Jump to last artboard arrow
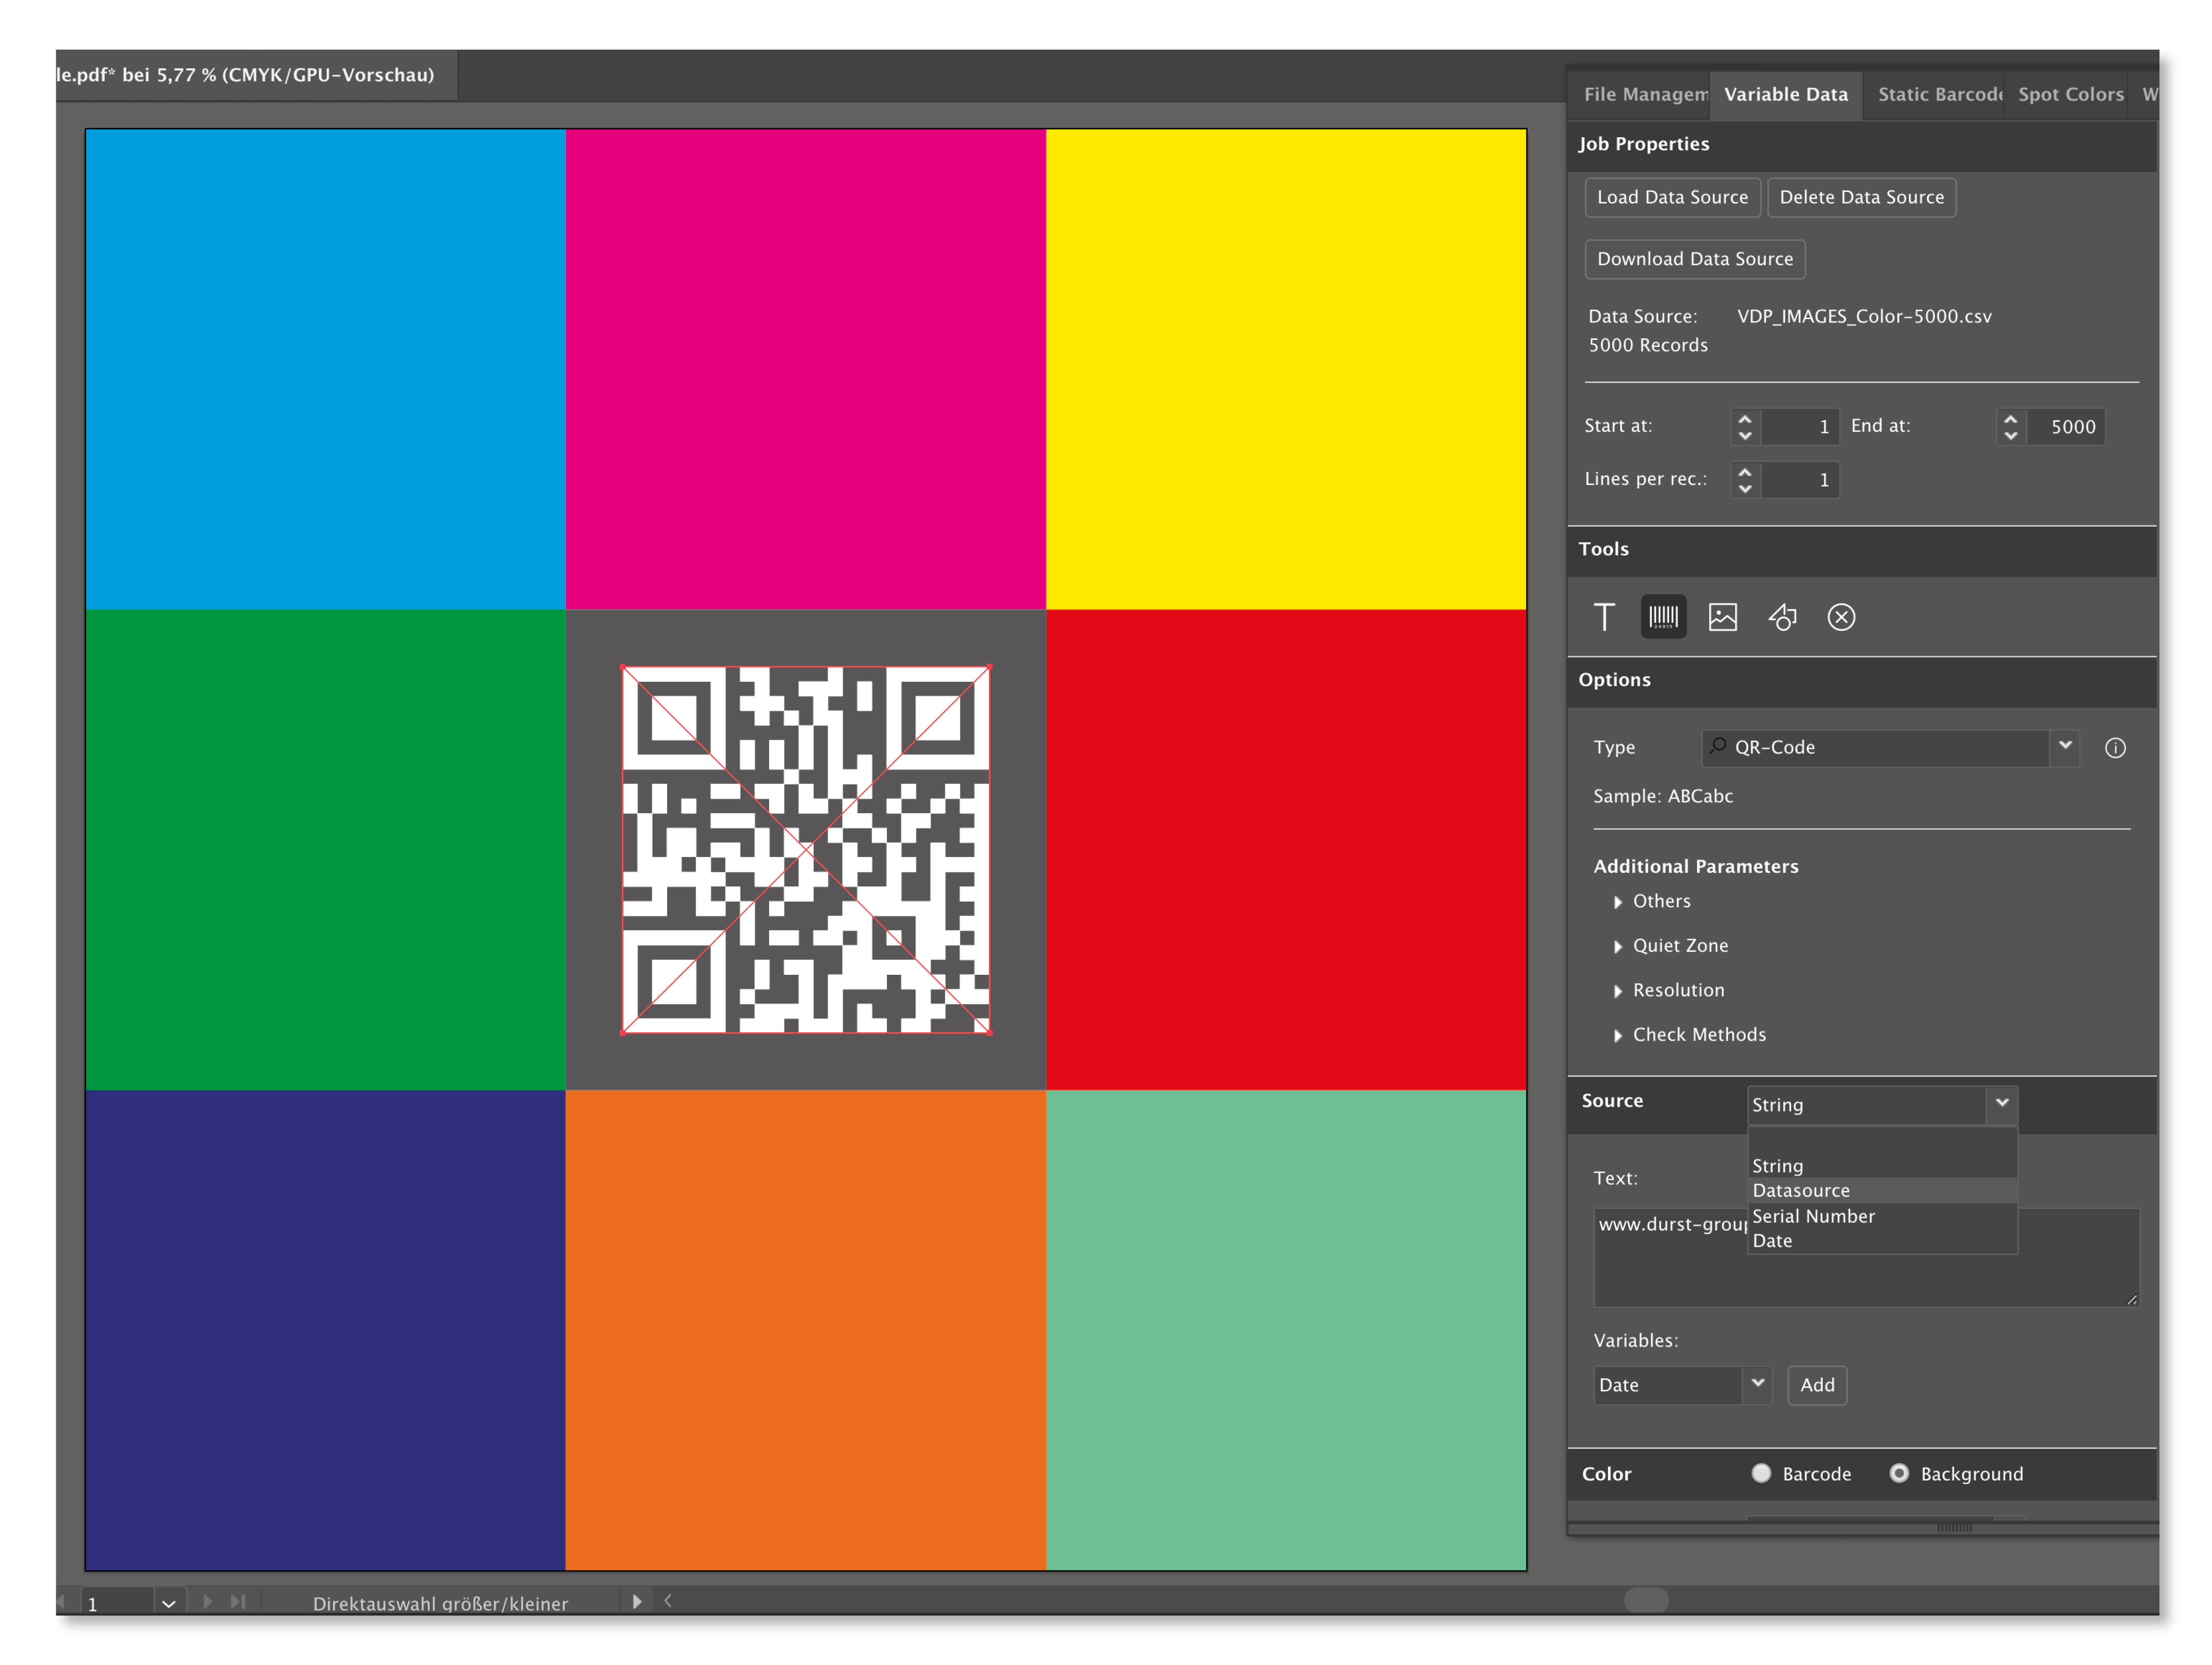This screenshot has height=1665, width=2212. [238, 1601]
